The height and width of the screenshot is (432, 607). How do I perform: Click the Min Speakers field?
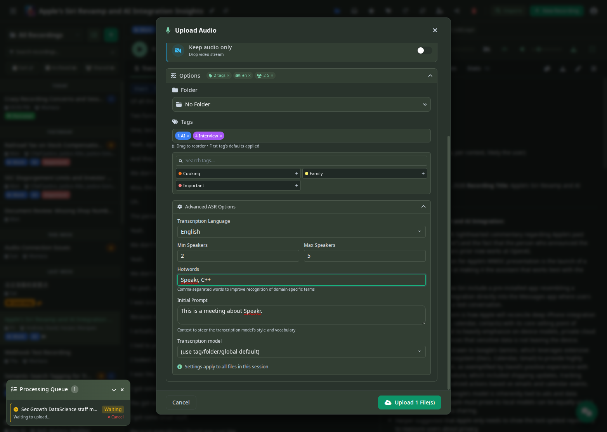click(238, 256)
